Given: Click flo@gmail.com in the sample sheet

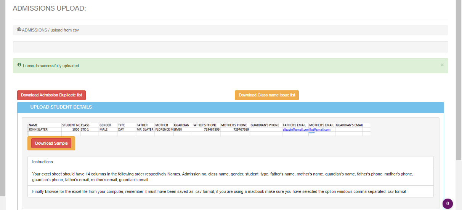Looking at the screenshot, I should (x=319, y=129).
